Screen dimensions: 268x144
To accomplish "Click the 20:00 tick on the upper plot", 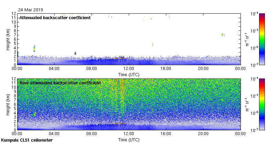I will [x=203, y=69].
